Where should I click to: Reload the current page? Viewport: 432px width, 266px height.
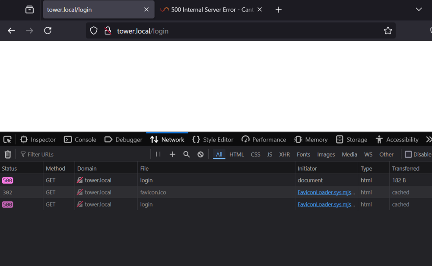click(48, 31)
